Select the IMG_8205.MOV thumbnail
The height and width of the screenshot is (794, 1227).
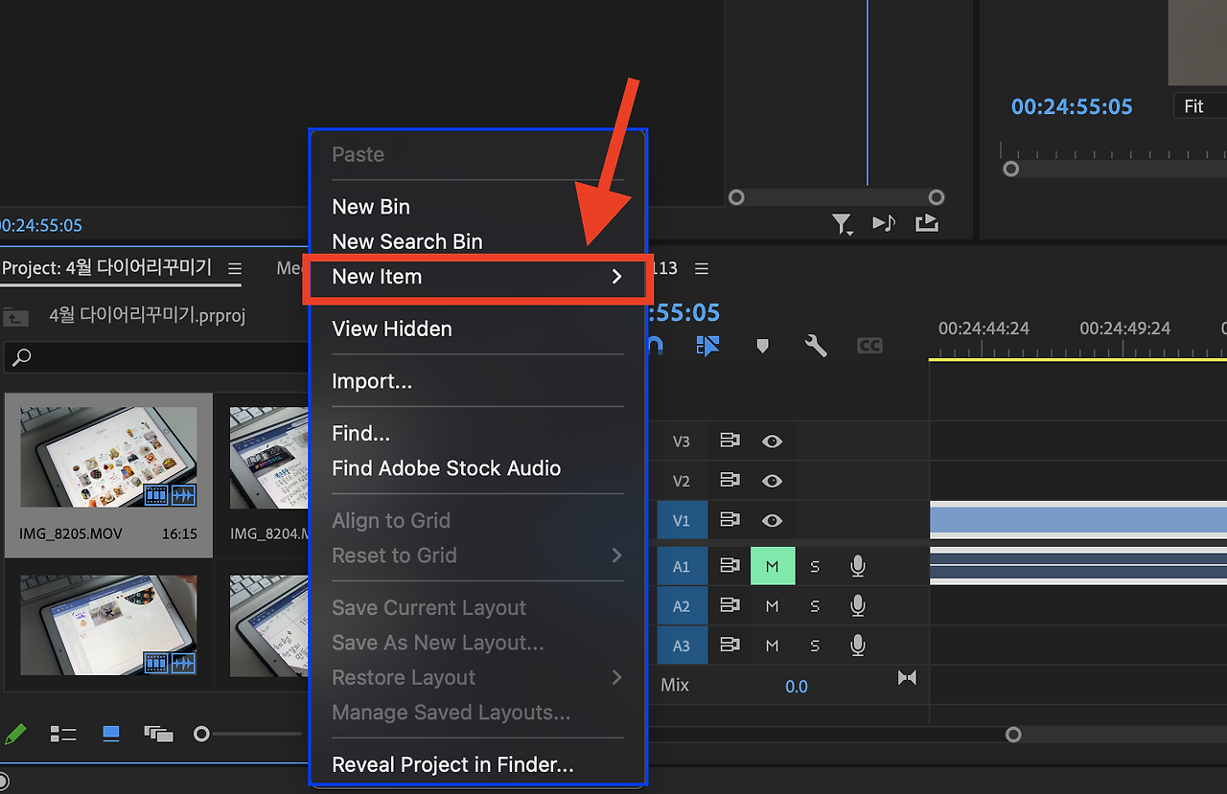click(x=108, y=456)
